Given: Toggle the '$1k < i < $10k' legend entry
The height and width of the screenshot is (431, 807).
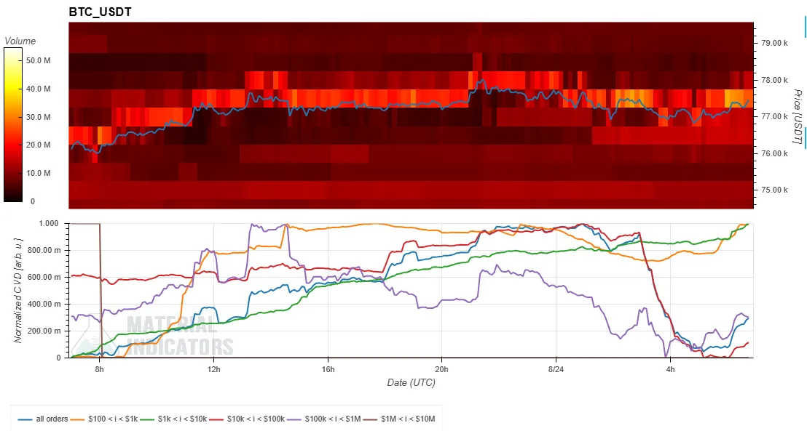Looking at the screenshot, I should point(173,419).
